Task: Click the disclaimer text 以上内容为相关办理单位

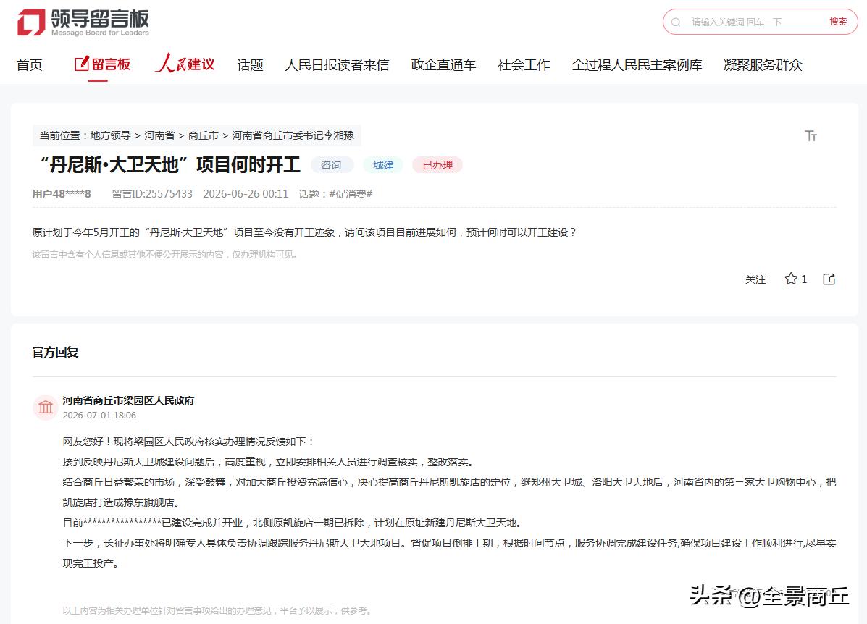Action: pos(217,610)
